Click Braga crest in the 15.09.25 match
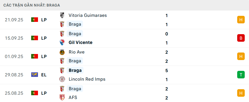 [x=62, y=34]
